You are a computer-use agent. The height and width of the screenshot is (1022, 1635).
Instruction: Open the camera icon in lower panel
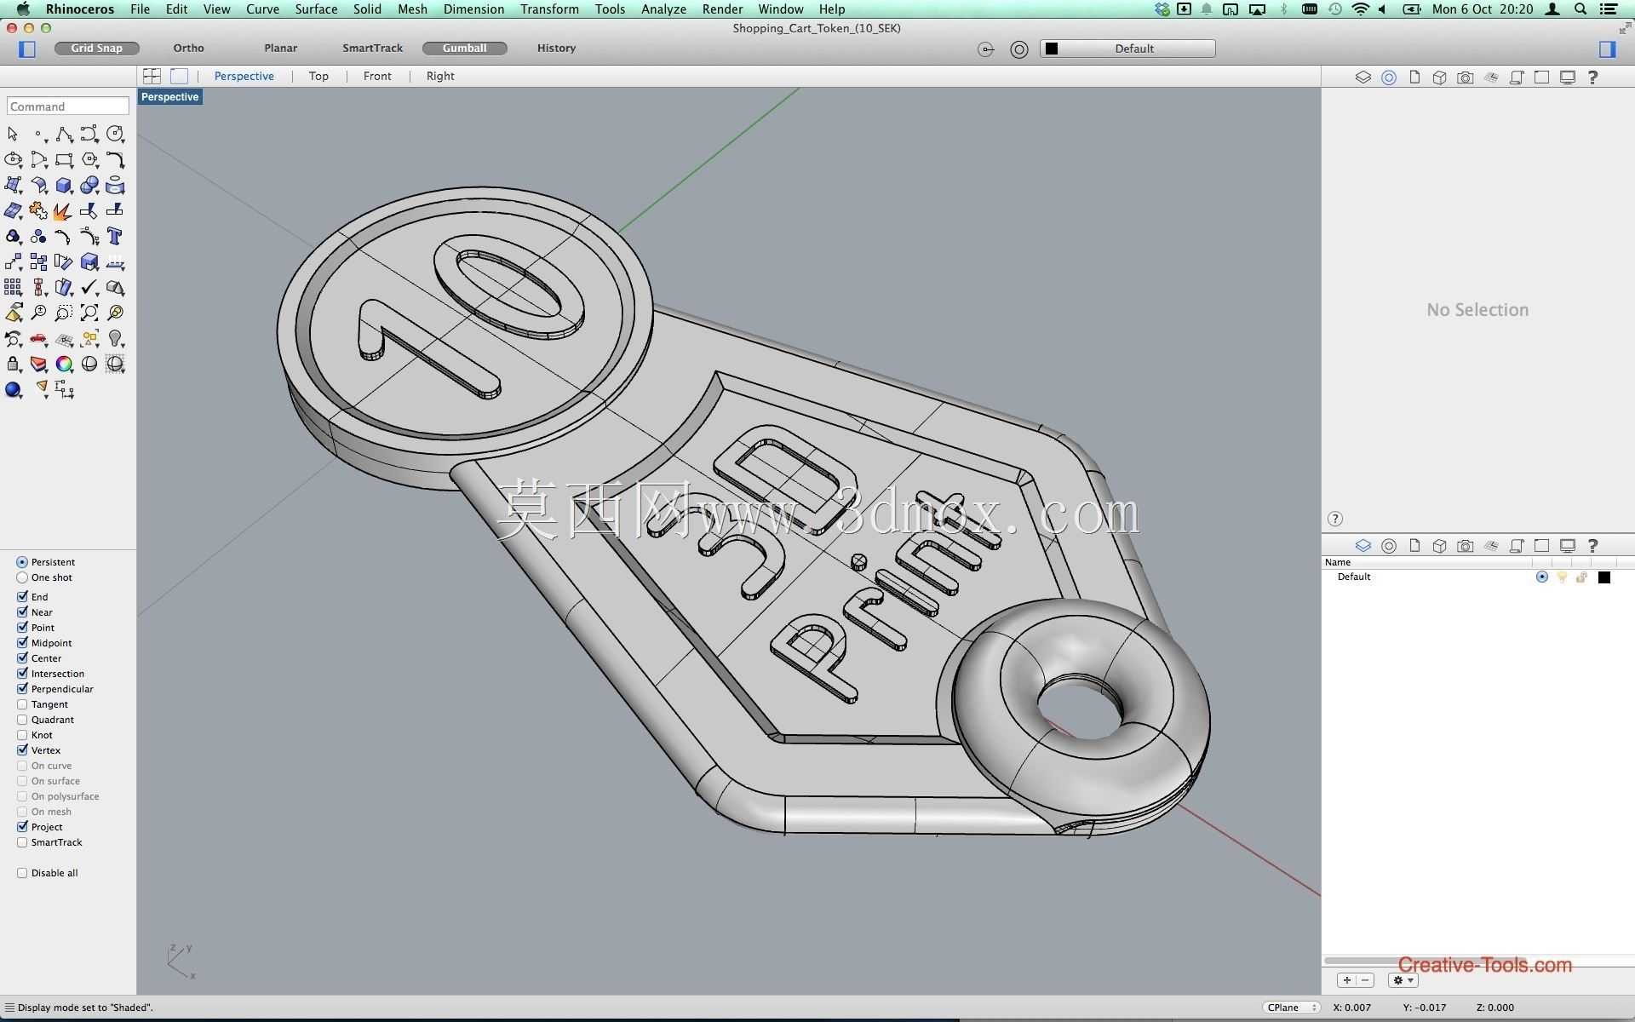[x=1465, y=546]
